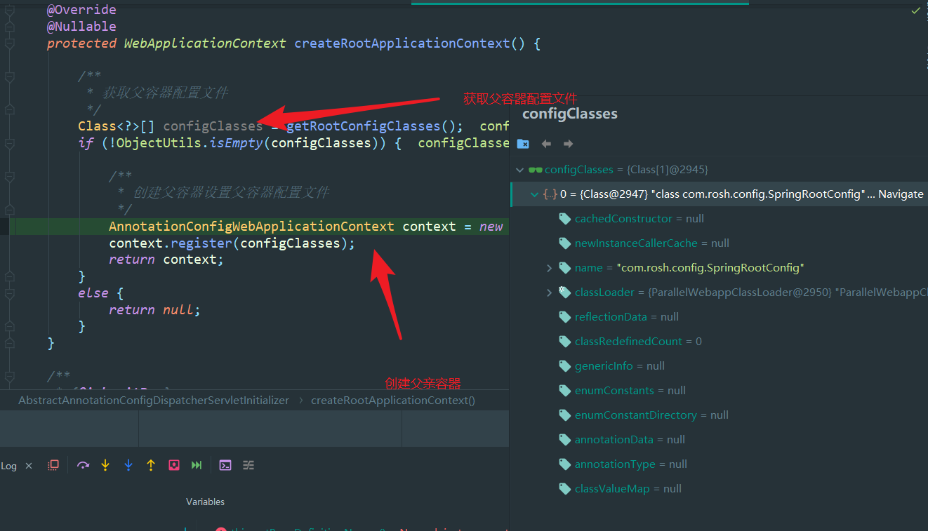
Task: Click the tag icon next to name field
Action: click(x=564, y=268)
